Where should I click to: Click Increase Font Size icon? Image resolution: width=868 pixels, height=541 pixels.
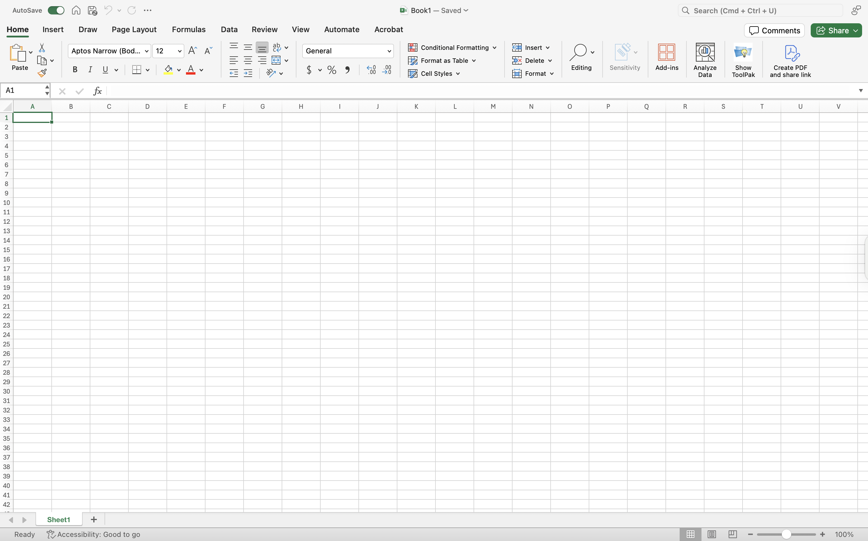point(192,51)
